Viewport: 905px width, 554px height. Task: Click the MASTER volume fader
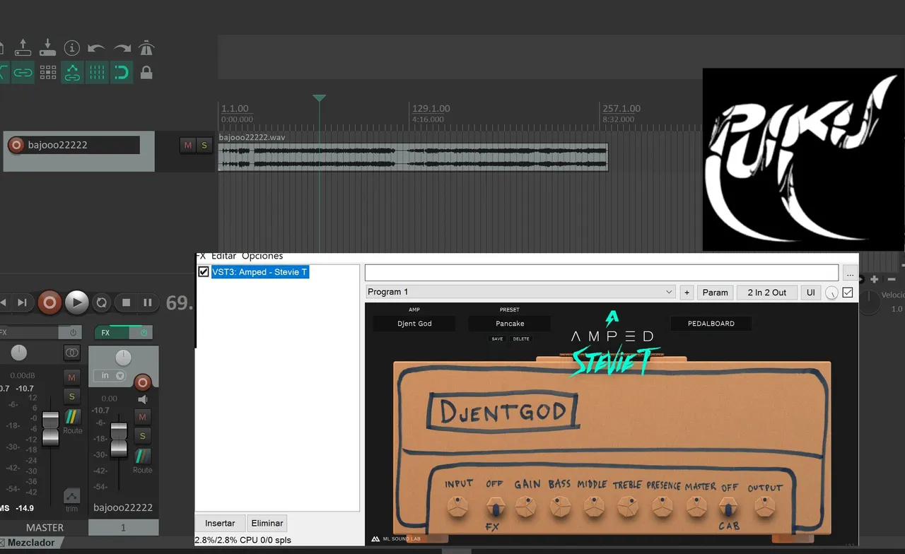click(x=50, y=428)
